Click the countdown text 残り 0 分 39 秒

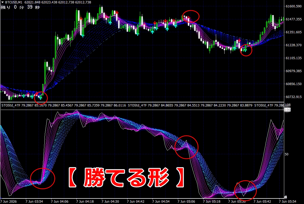click(x=20, y=7)
